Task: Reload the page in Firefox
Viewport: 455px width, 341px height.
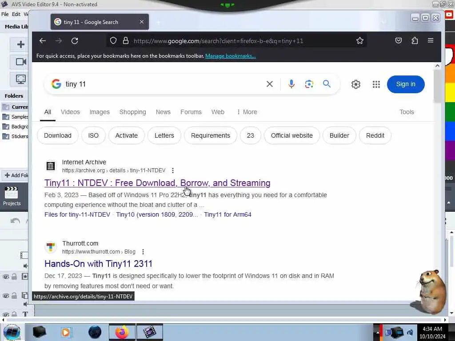Action: [x=75, y=41]
